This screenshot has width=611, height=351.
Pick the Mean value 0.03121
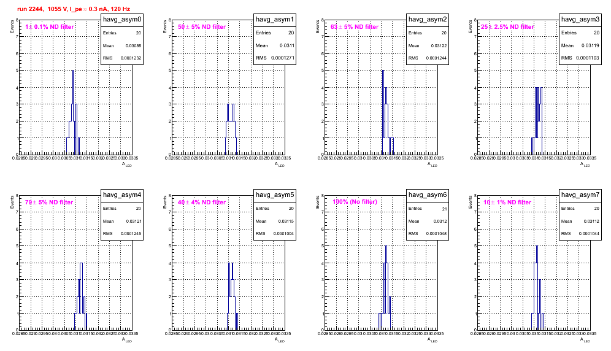point(134,221)
